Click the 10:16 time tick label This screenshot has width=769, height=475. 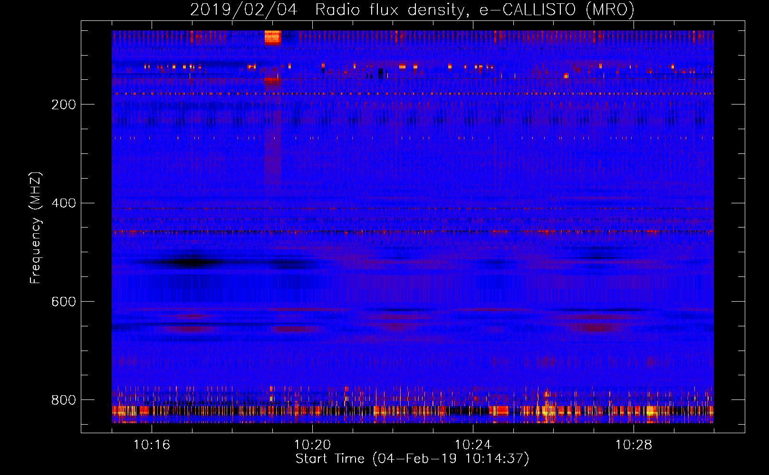pos(152,445)
